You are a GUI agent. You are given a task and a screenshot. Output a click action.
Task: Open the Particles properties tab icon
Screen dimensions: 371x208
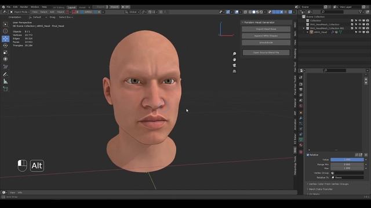point(301,123)
